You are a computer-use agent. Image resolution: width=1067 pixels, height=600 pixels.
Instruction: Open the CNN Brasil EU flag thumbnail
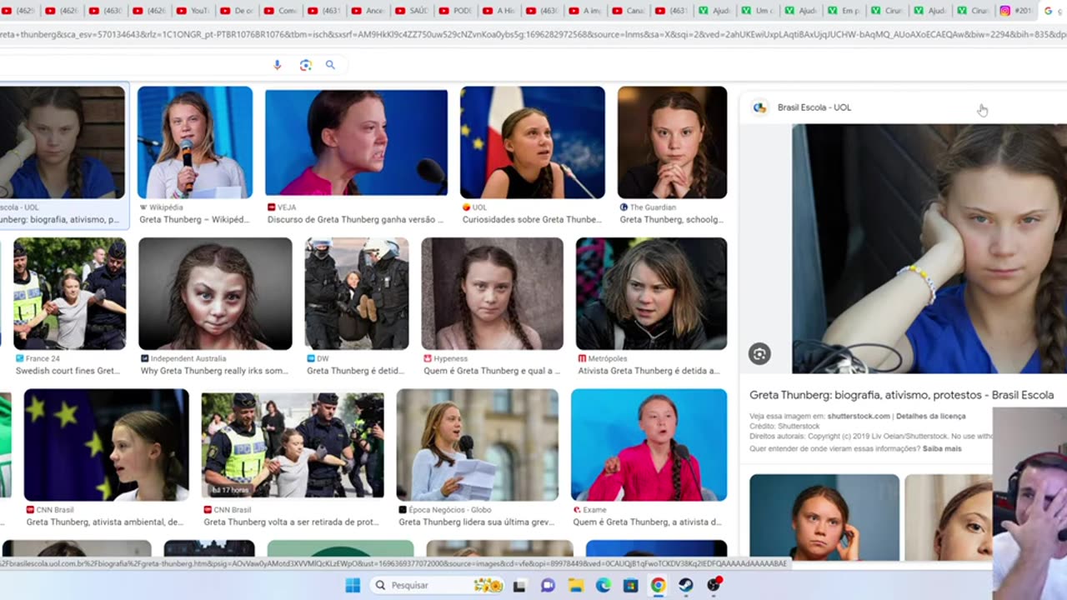(x=106, y=445)
